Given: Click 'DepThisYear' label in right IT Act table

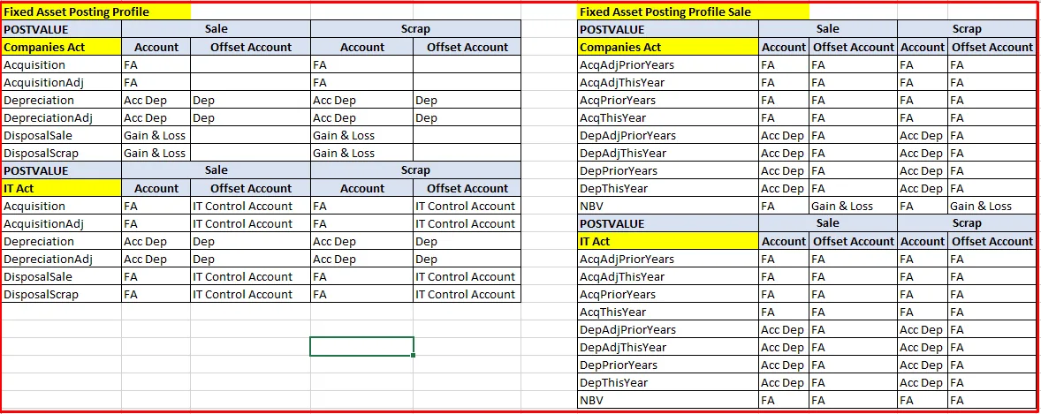Looking at the screenshot, I should click(x=613, y=383).
